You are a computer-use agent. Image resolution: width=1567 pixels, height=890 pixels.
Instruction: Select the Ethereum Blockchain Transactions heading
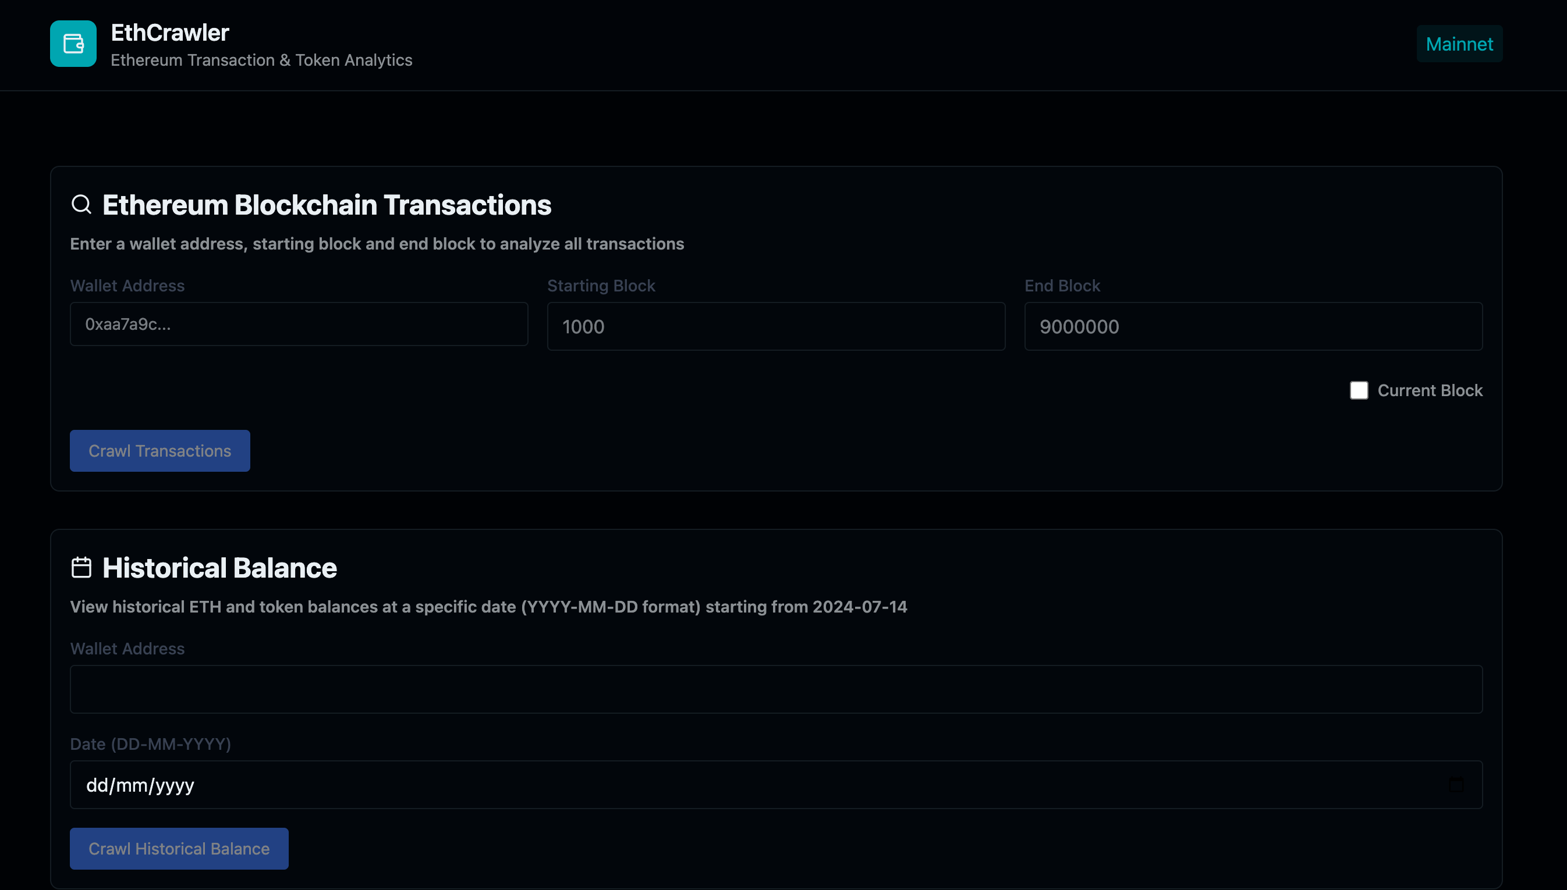pos(327,205)
